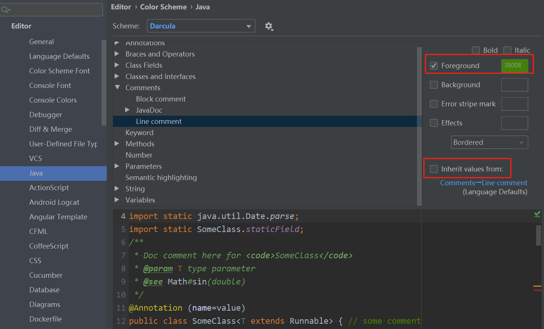
Task: Expand the JavaDoc node
Action: tap(127, 110)
